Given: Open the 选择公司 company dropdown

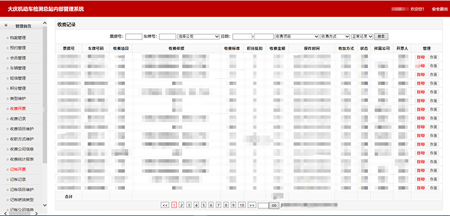Looking at the screenshot, I should click(x=199, y=37).
